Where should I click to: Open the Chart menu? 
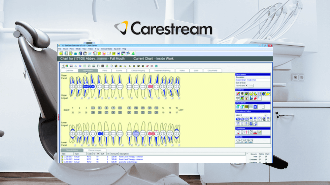coord(65,49)
